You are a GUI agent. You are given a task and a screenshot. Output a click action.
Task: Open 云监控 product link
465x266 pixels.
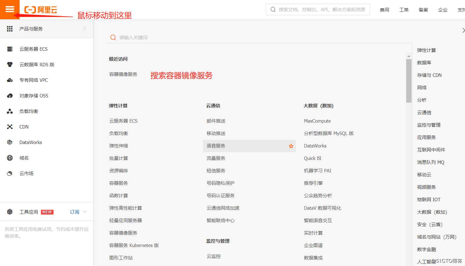[214, 256]
